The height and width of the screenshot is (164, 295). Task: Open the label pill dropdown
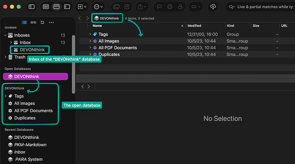pyautogui.click(x=196, y=7)
